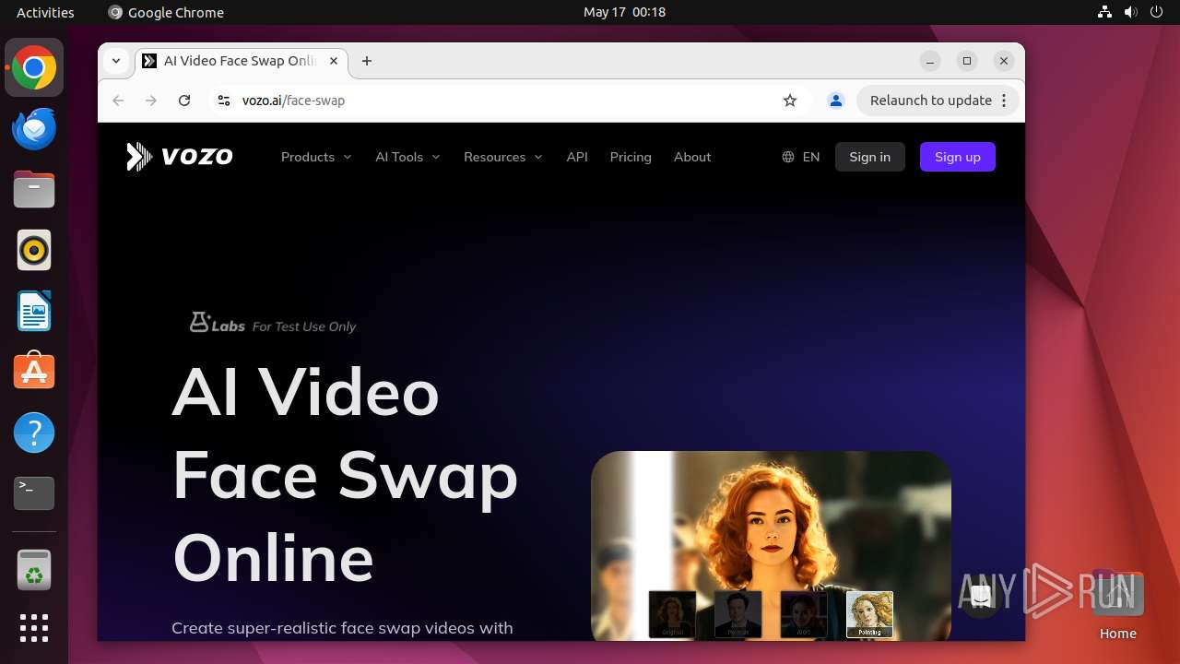This screenshot has width=1180, height=664.
Task: Click the Labs For Test Use Only badge
Action: pyautogui.click(x=273, y=323)
